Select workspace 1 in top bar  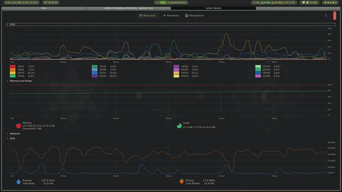click(157, 3)
